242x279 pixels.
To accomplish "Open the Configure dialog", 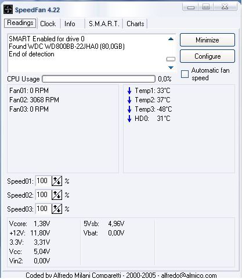I will [x=207, y=56].
